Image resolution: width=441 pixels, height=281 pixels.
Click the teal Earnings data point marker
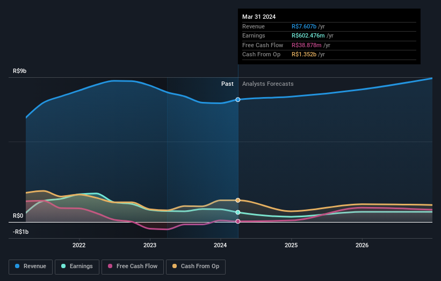click(x=238, y=212)
